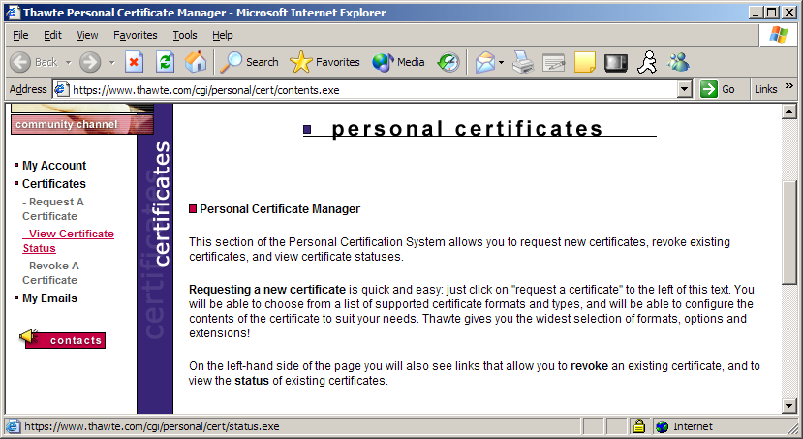Refresh the page with the Refresh icon
Viewport: 803px width, 439px height.
[165, 62]
